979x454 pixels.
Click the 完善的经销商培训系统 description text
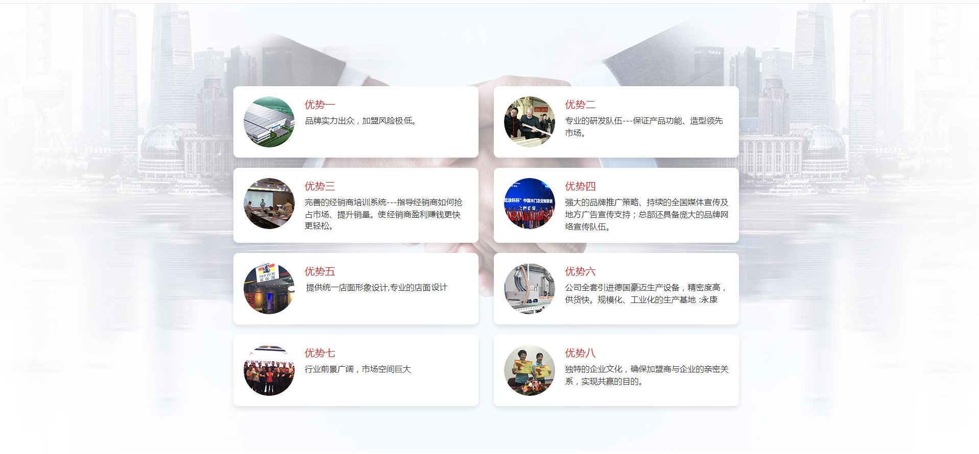383,214
